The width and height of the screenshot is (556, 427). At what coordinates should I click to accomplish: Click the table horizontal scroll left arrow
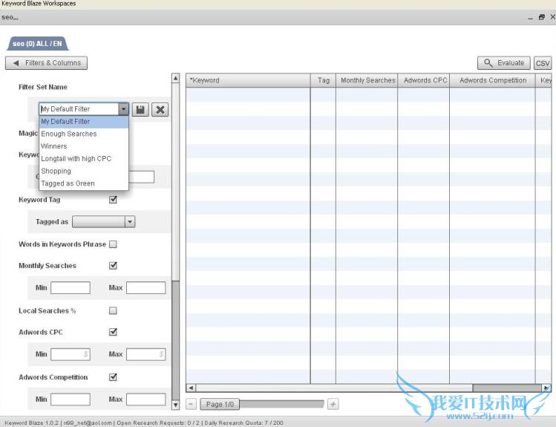pyautogui.click(x=191, y=388)
